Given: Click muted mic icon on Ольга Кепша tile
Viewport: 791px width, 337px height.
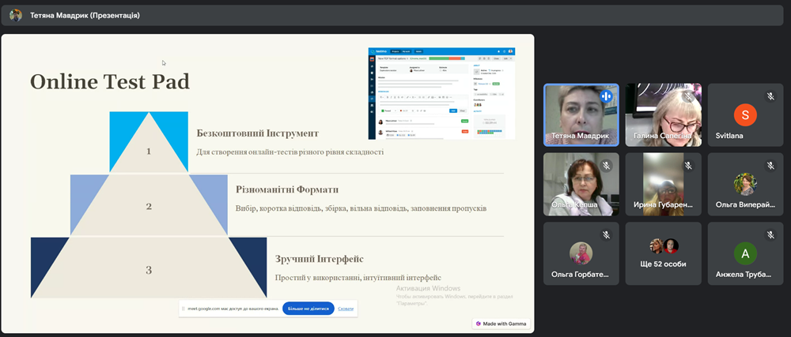Looking at the screenshot, I should [x=606, y=166].
